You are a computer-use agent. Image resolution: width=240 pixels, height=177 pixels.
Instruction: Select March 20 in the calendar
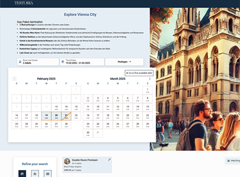point(128,116)
